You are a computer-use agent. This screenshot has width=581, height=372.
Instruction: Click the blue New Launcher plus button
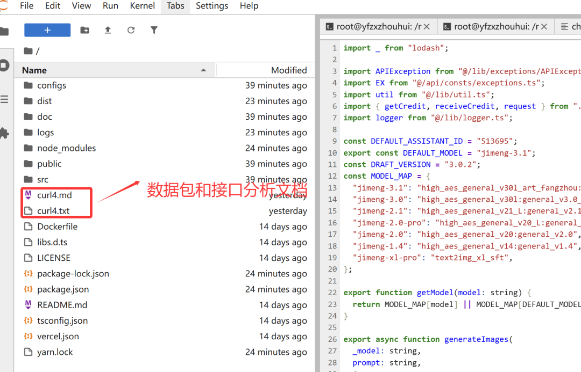point(47,30)
